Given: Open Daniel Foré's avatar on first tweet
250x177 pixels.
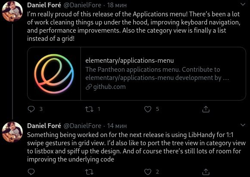Looking at the screenshot, I should pos(12,11).
